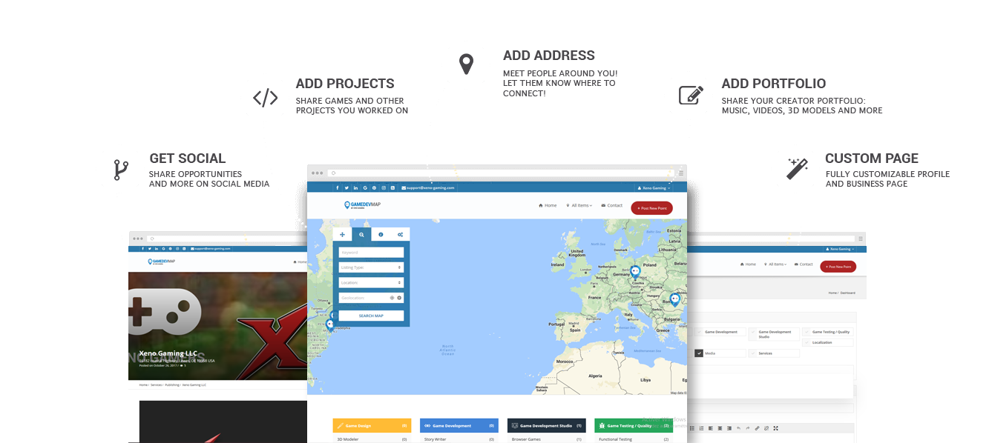Open Xeno Gaming user menu in dashboard window
This screenshot has height=443, width=992.
point(841,249)
